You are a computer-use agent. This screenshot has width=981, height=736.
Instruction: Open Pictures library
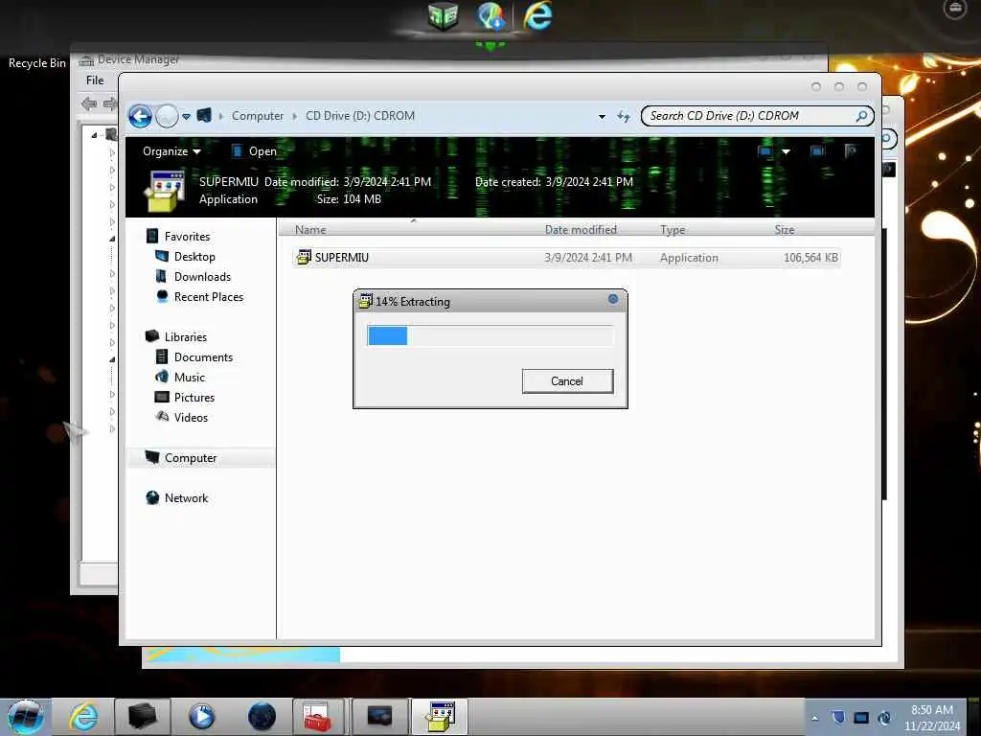[x=194, y=397]
